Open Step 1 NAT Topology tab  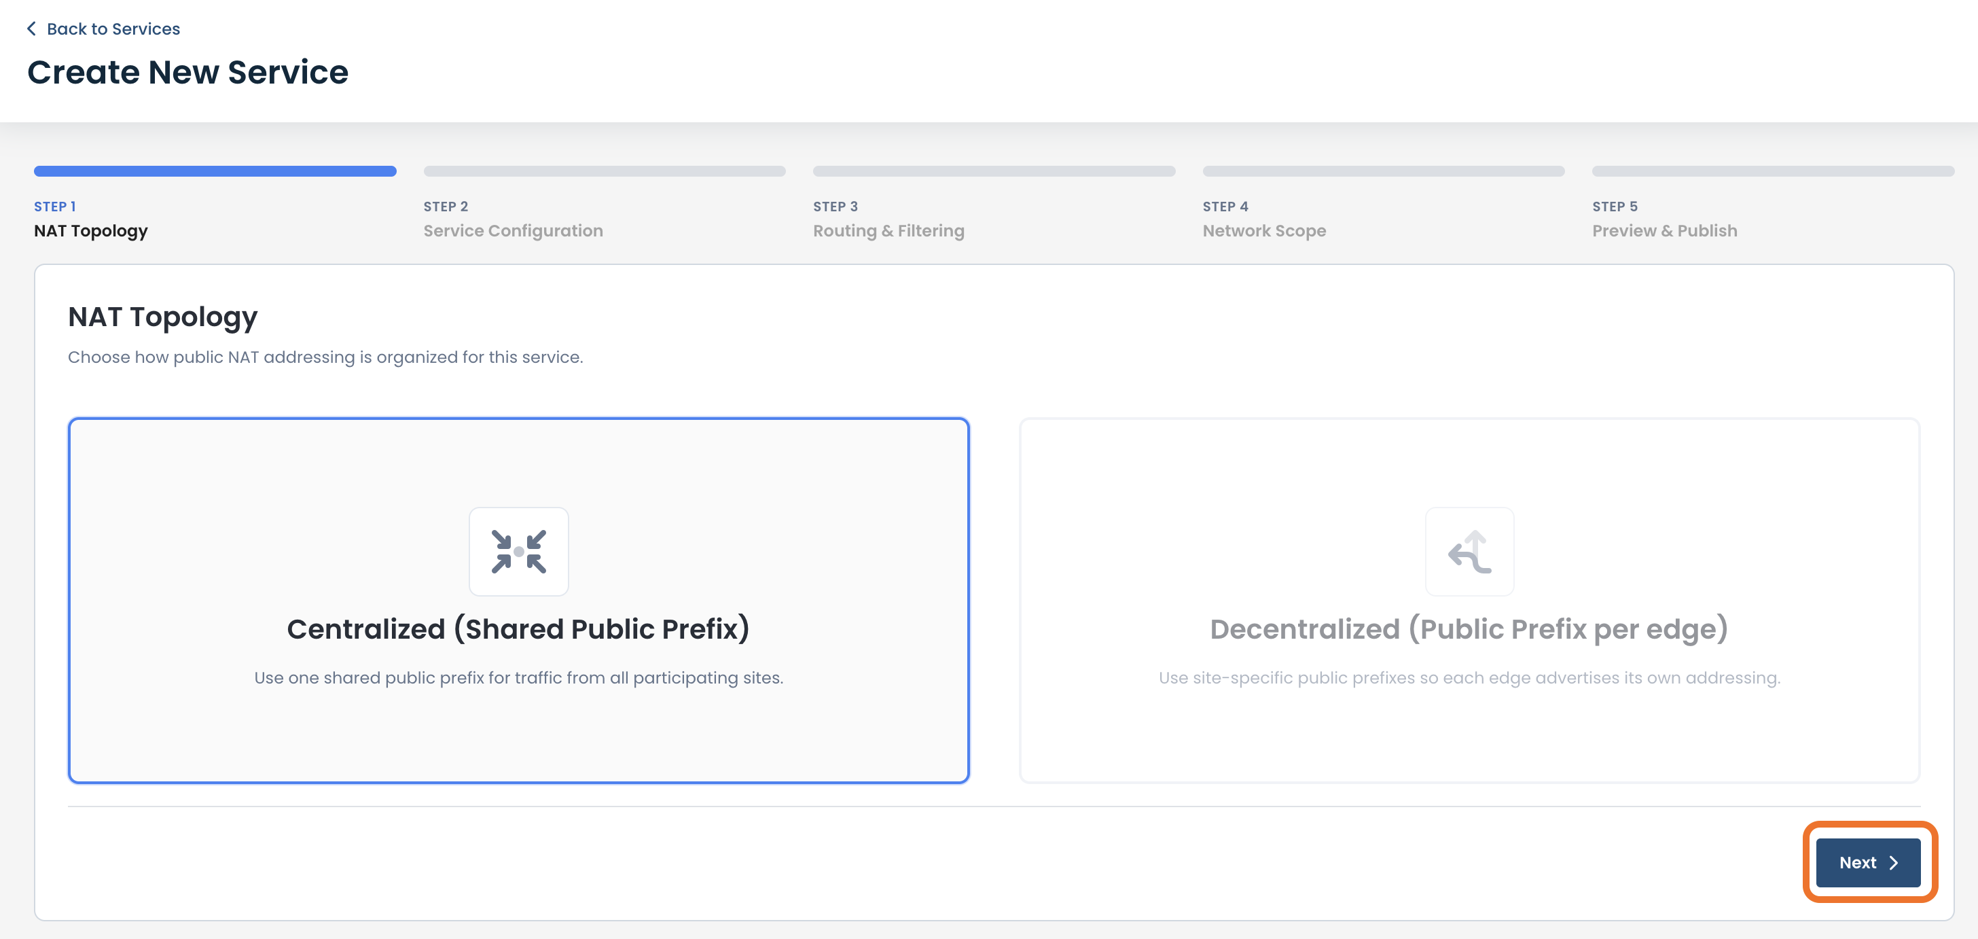(x=215, y=202)
